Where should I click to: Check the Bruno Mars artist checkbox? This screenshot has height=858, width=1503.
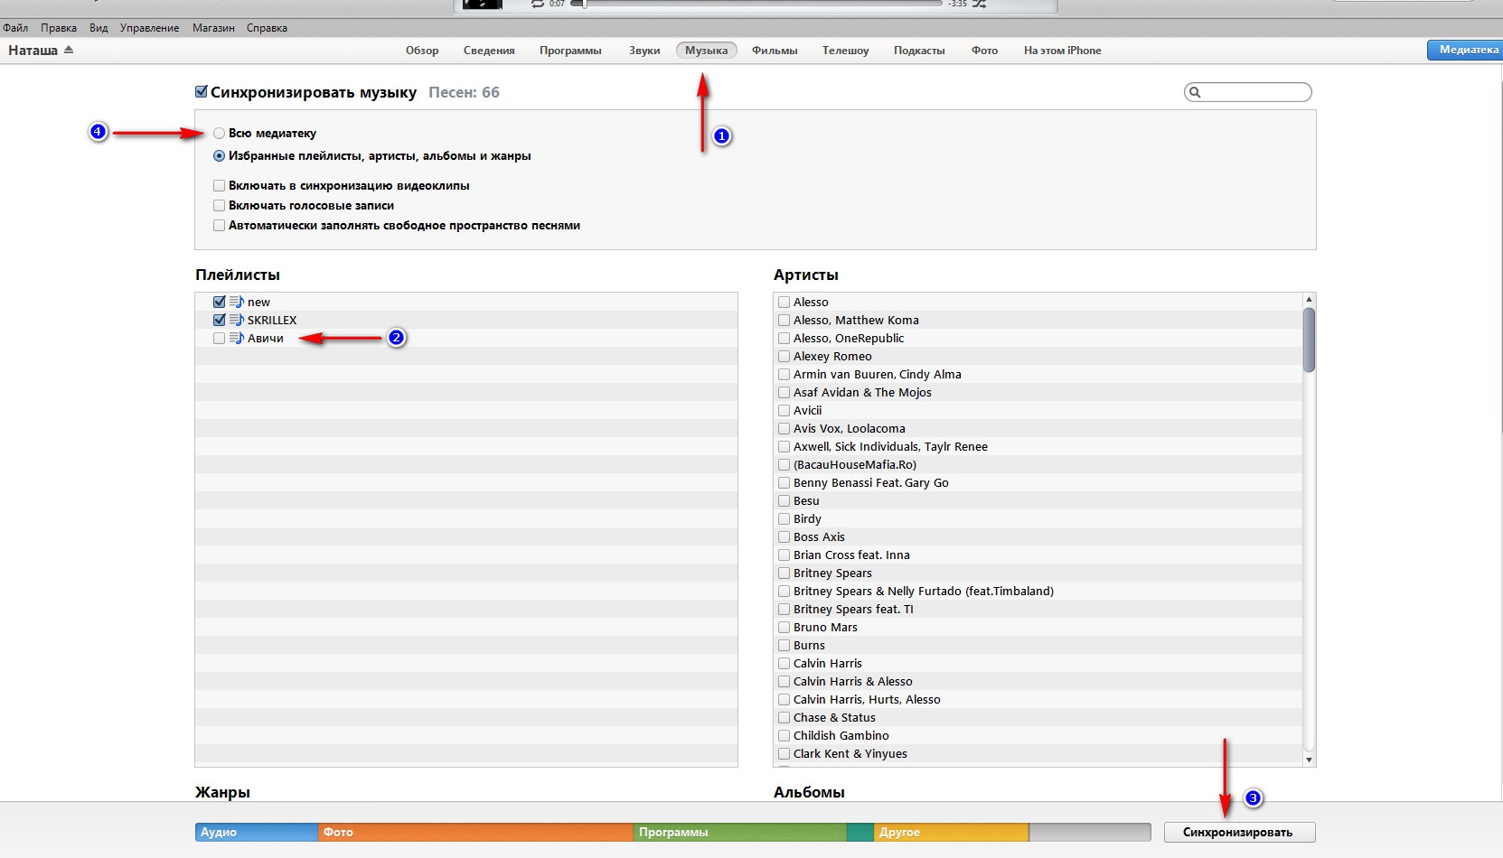784,627
